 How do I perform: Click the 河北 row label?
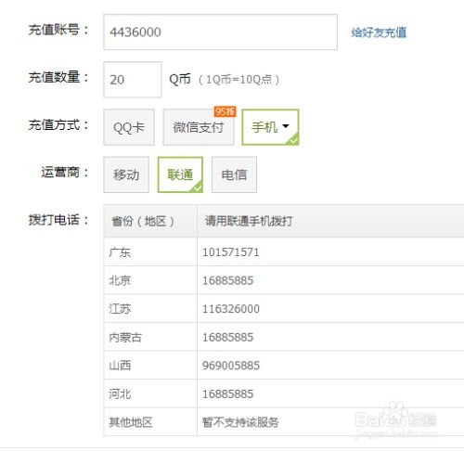tap(120, 394)
